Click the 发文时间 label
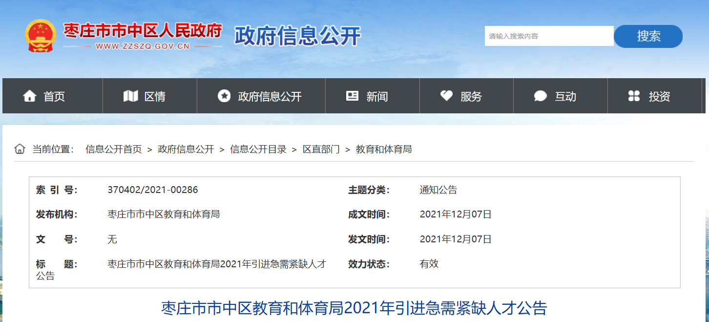 pyautogui.click(x=369, y=239)
